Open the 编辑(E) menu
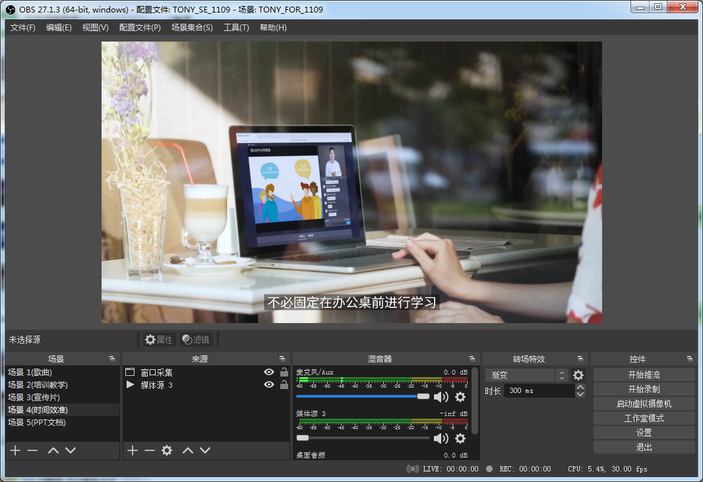Image resolution: width=703 pixels, height=482 pixels. [x=59, y=27]
